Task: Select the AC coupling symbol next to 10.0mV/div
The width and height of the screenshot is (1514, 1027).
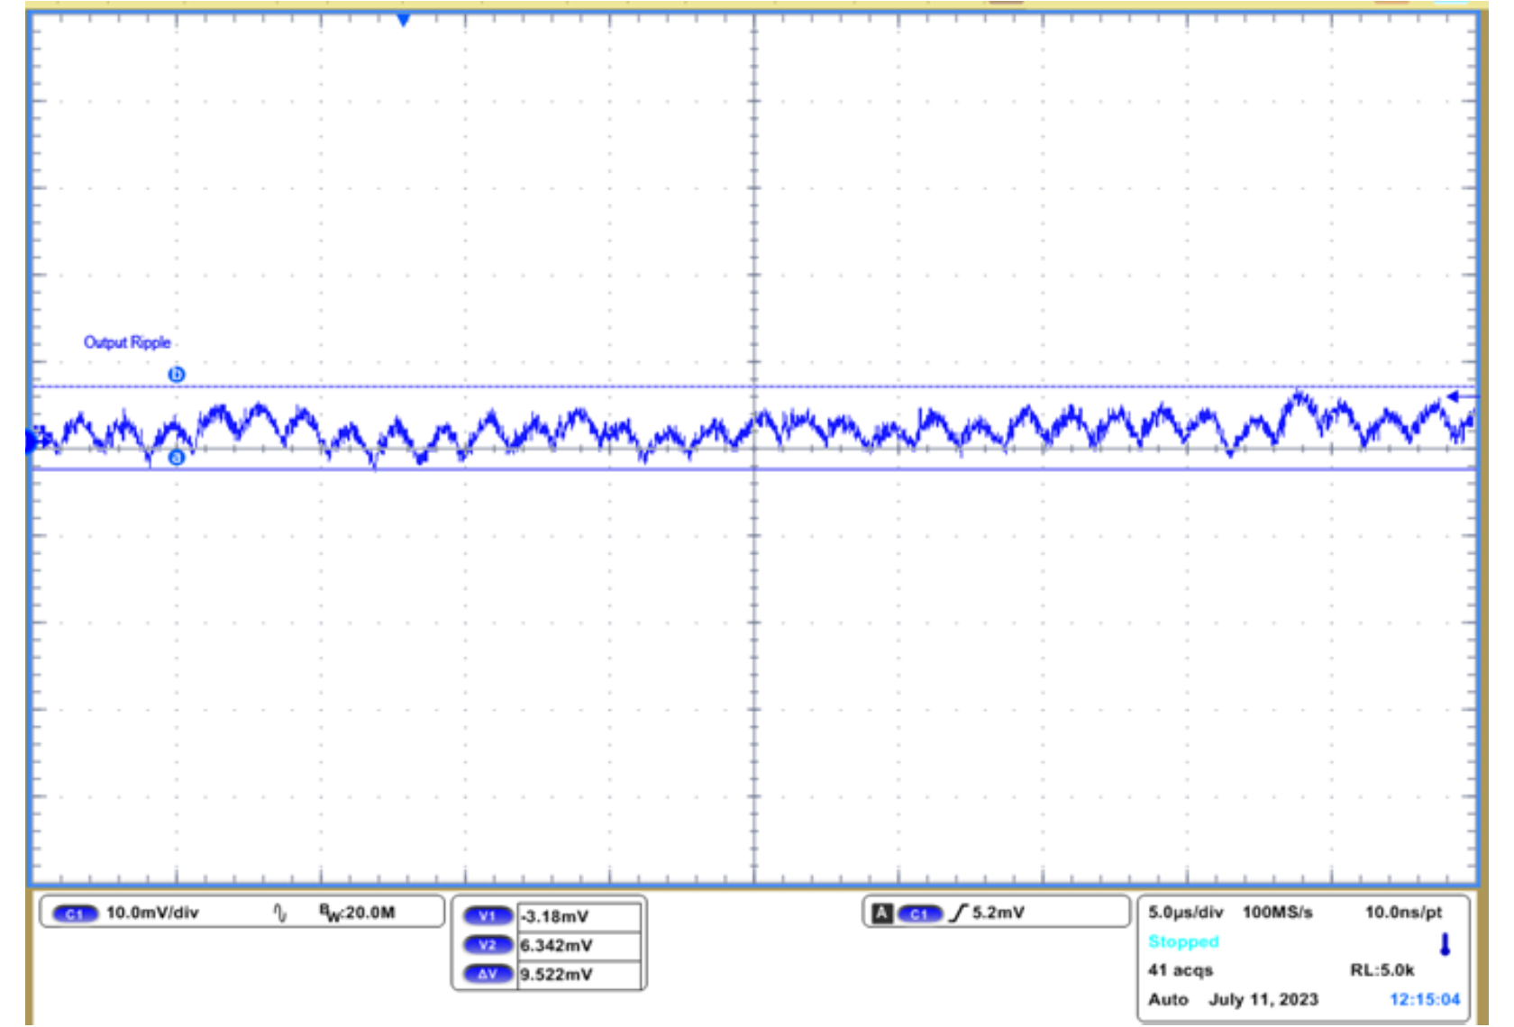Action: (280, 913)
